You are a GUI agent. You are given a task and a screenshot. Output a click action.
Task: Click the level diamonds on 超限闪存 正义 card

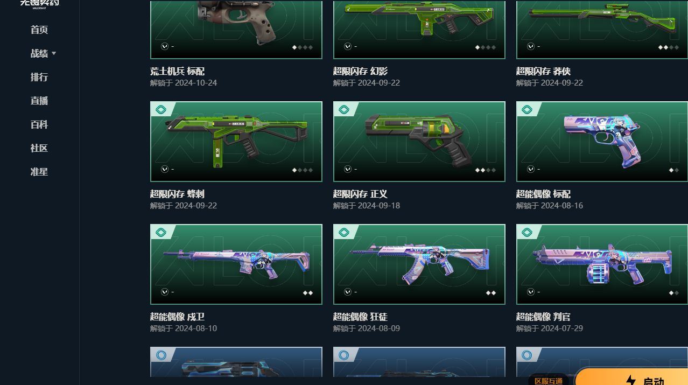click(486, 170)
